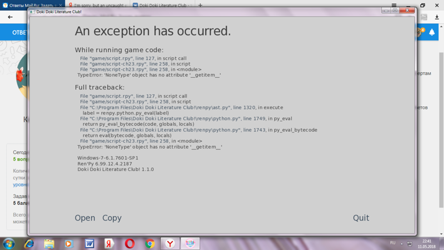Open Microsoft Word from taskbar

coord(89,244)
